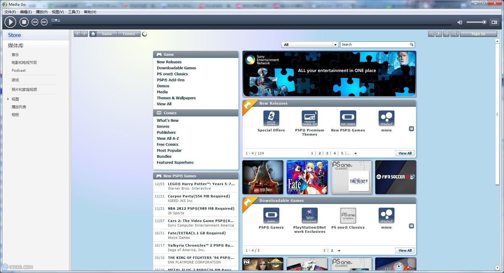Open the 播放(P) menu
The width and height of the screenshot is (504, 273).
[x=42, y=12]
